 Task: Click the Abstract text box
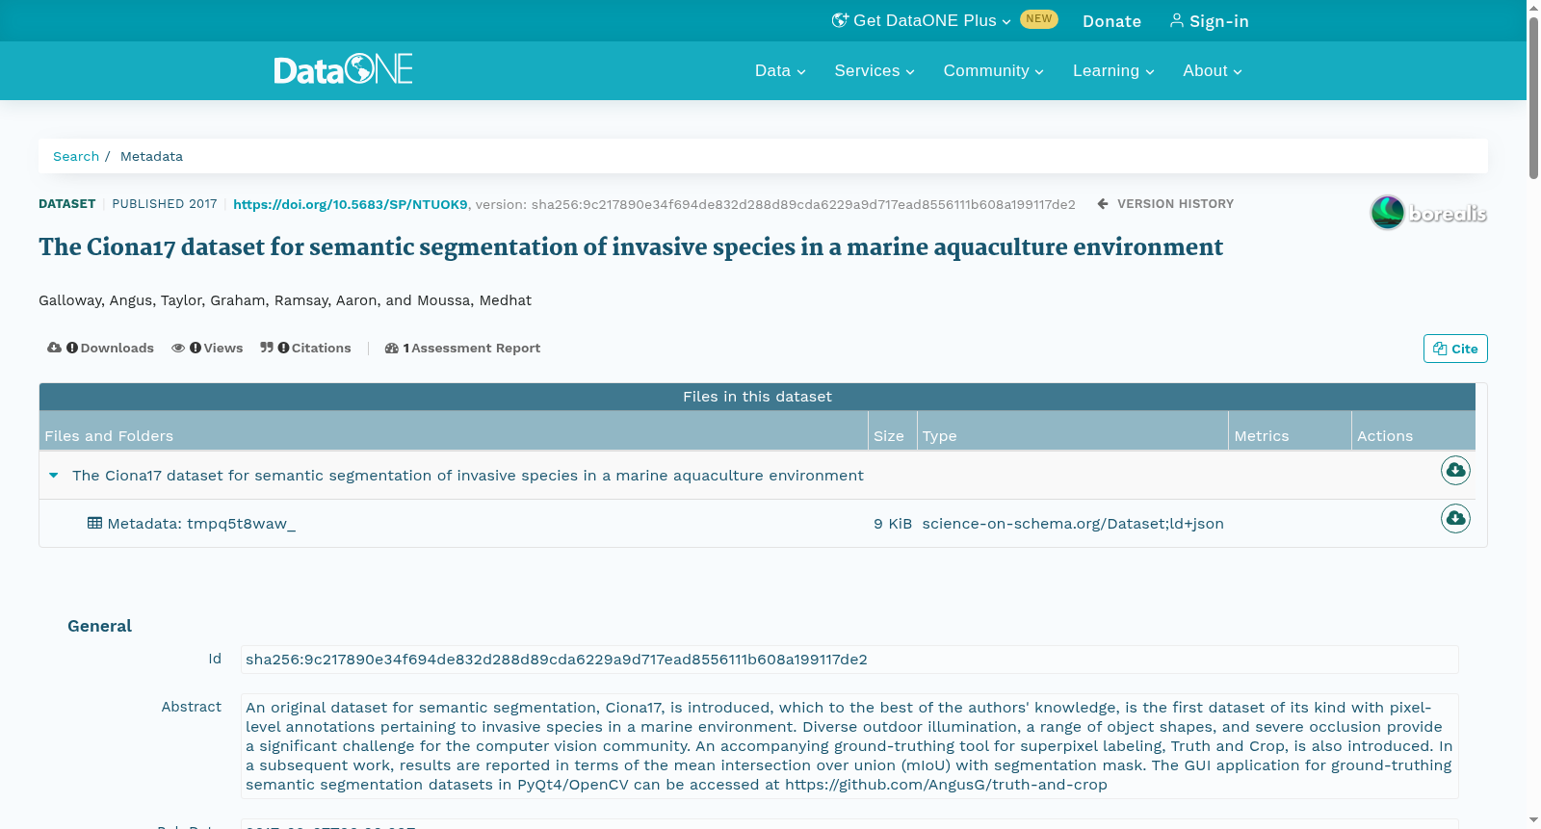[849, 746]
